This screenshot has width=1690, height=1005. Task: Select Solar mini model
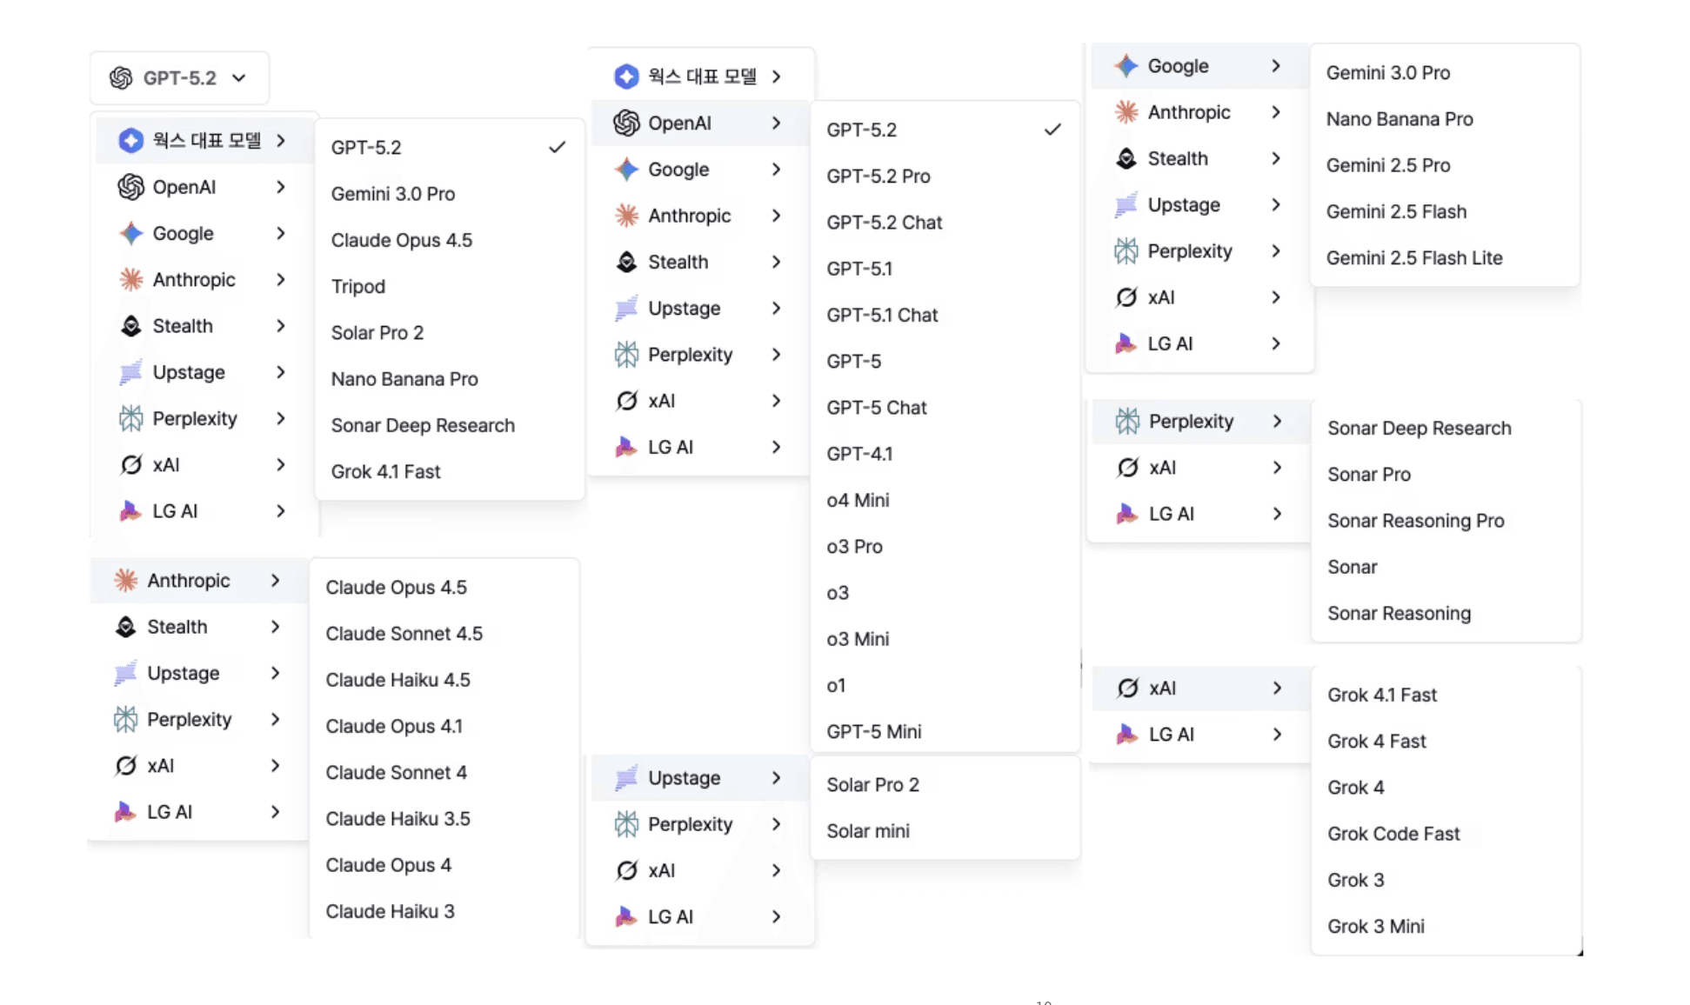pyautogui.click(x=867, y=831)
